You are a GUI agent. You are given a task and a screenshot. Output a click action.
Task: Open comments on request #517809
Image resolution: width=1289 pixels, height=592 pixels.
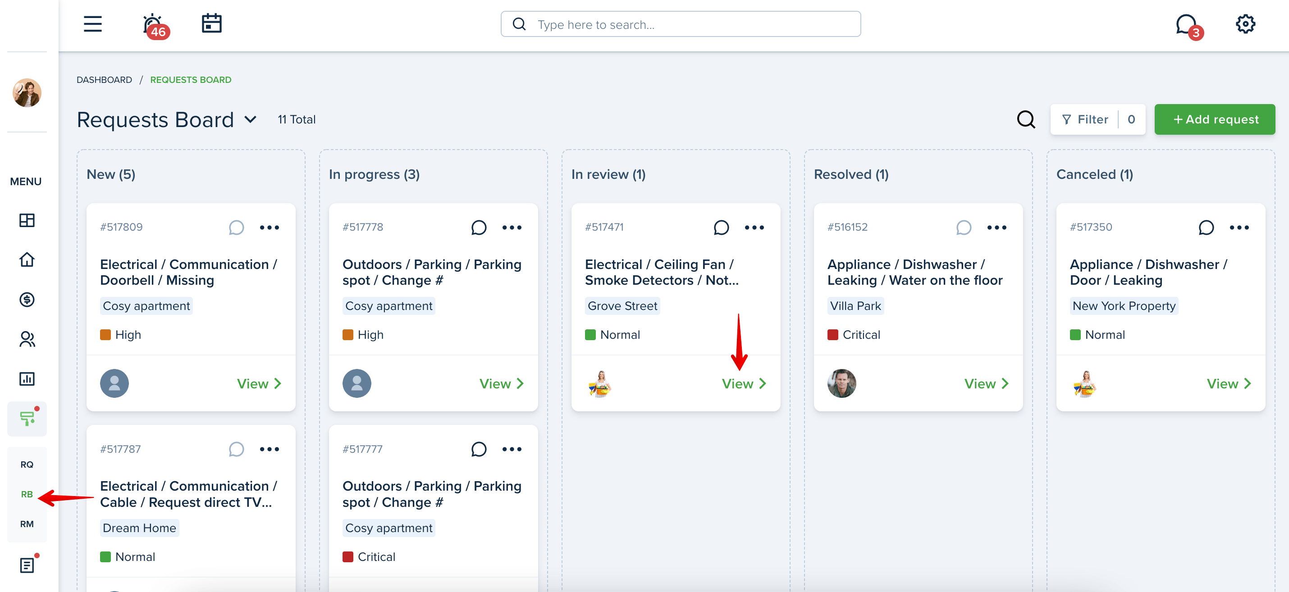pyautogui.click(x=236, y=228)
